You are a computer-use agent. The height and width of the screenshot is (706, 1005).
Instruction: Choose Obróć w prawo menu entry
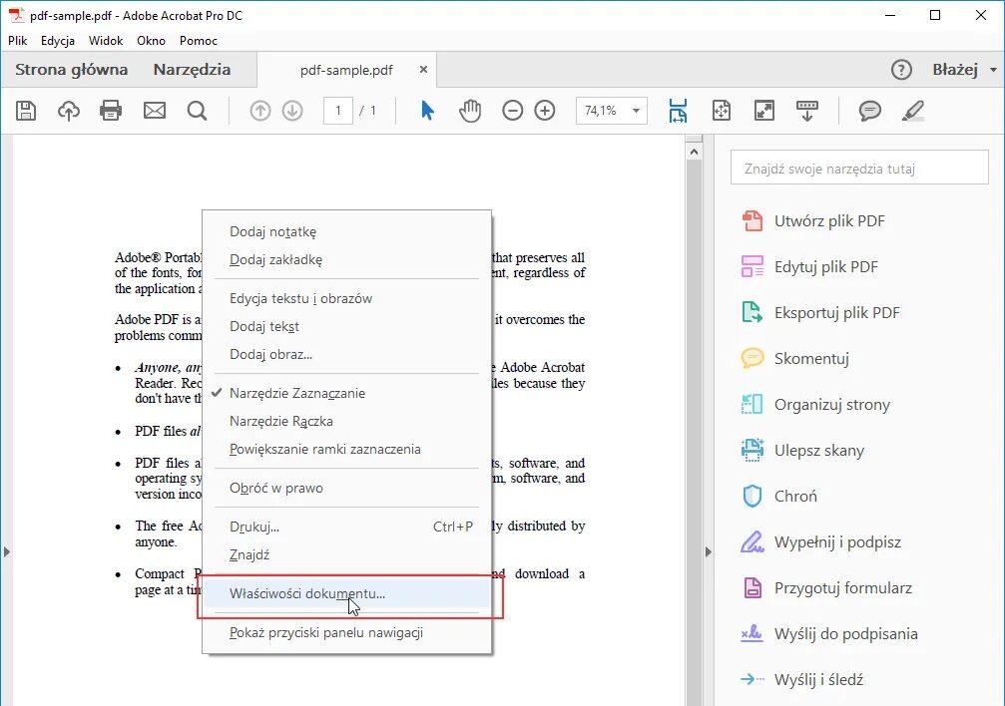click(x=346, y=488)
